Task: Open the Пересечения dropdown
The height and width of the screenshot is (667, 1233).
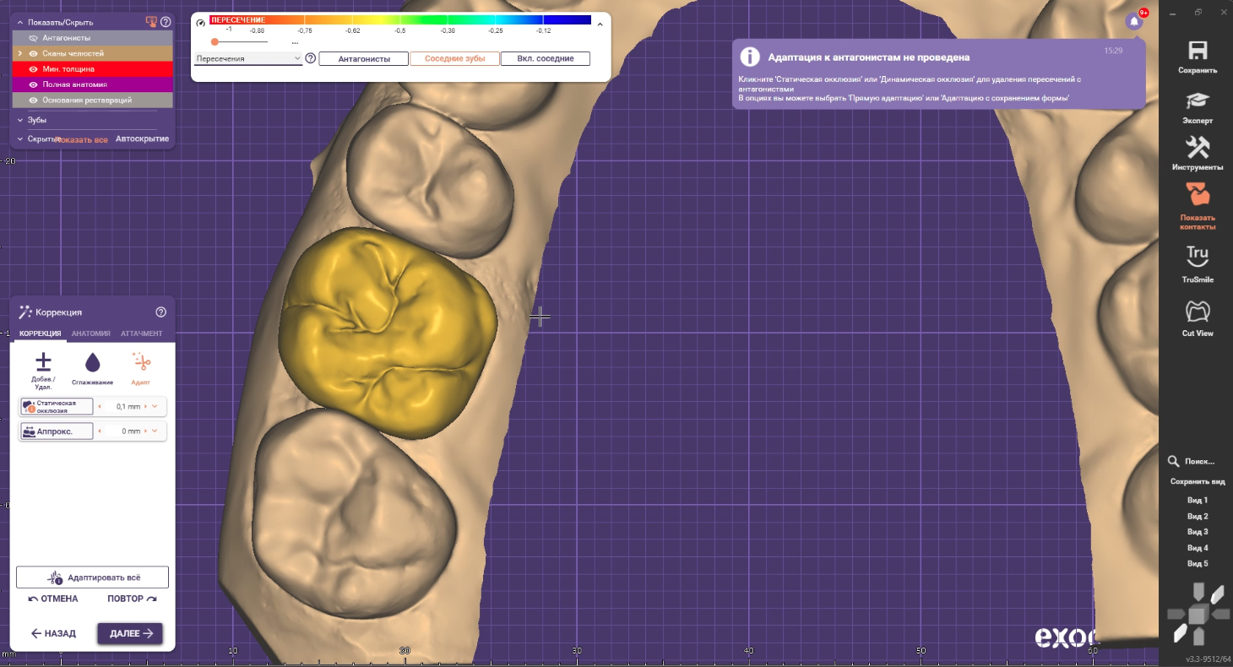Action: click(247, 58)
